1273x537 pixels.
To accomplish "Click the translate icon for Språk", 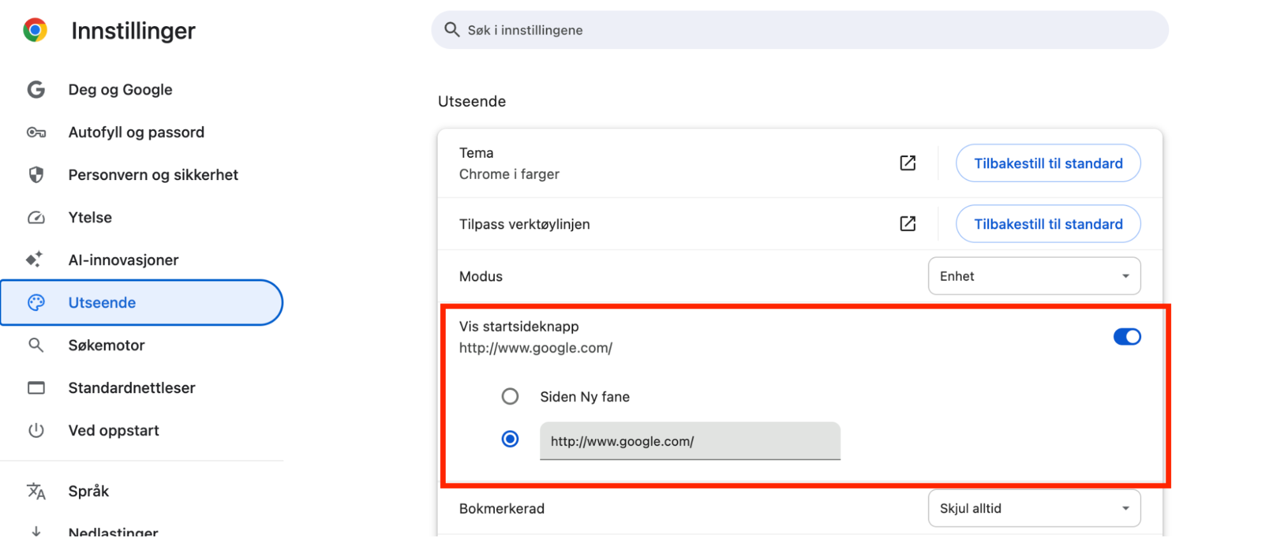I will pyautogui.click(x=36, y=491).
